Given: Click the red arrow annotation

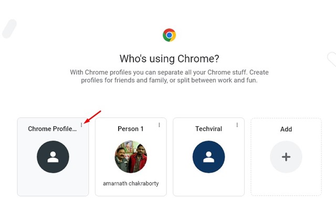Looking at the screenshot, I should [x=92, y=117].
